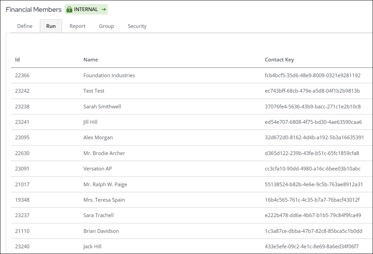The image size is (373, 254).
Task: Click Id 23091 for Versaton AP
Action: click(22, 169)
